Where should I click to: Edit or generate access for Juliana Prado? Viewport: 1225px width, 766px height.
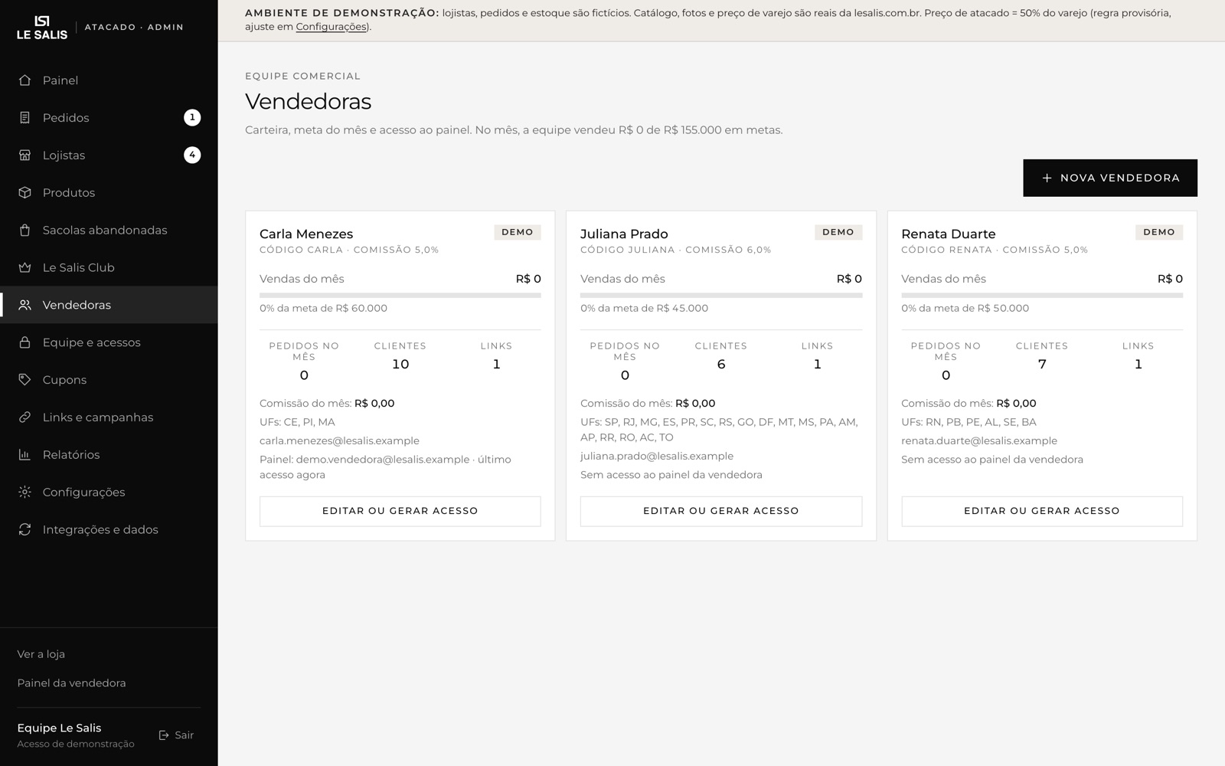[x=721, y=511]
